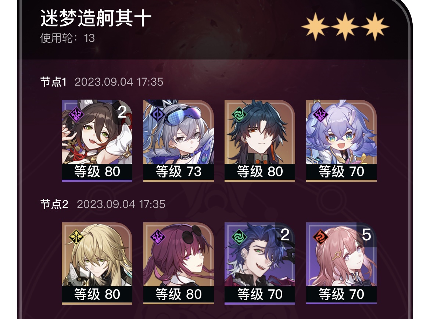Click the Wind element icon on Blade's card
This screenshot has height=319, width=430.
(x=239, y=114)
